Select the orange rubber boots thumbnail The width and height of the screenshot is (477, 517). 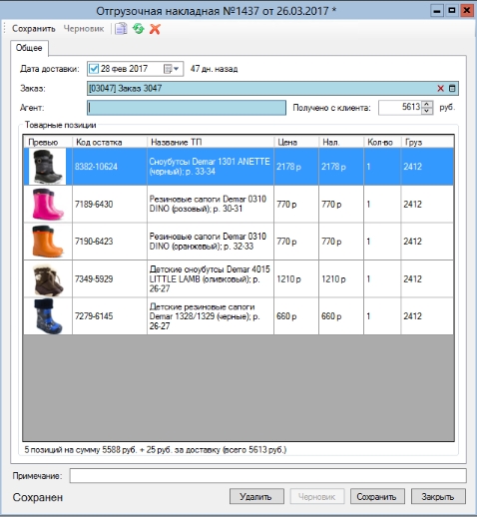pos(48,242)
